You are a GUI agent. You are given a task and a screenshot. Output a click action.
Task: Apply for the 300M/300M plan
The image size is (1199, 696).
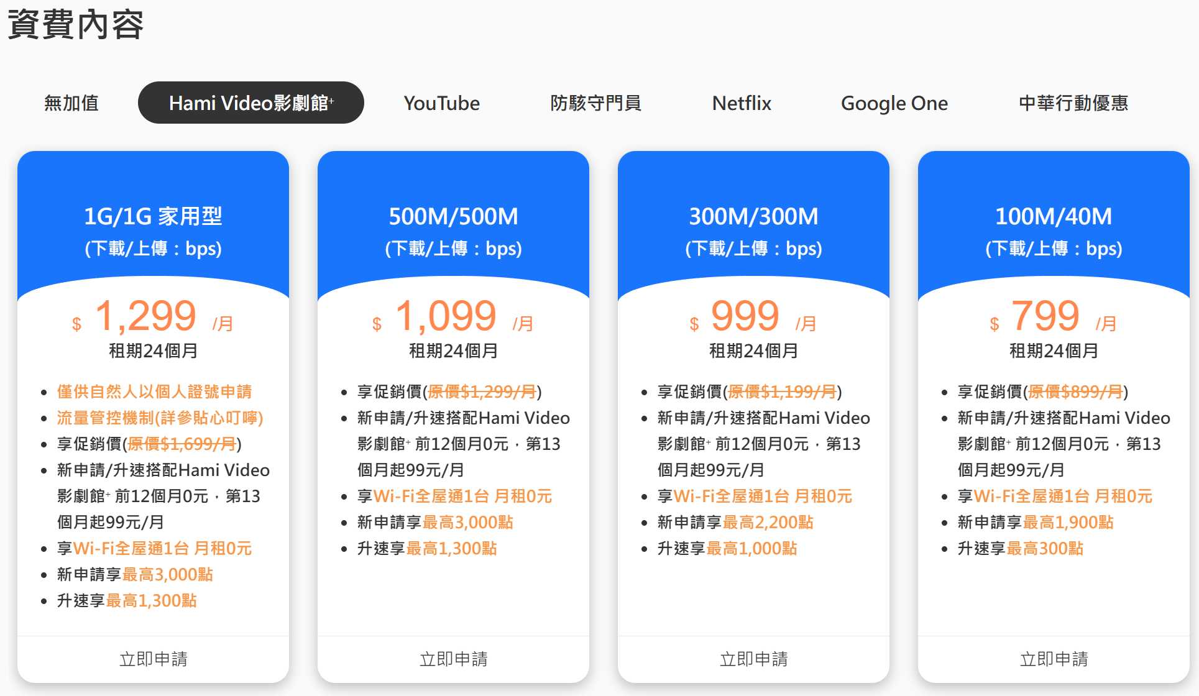(753, 659)
